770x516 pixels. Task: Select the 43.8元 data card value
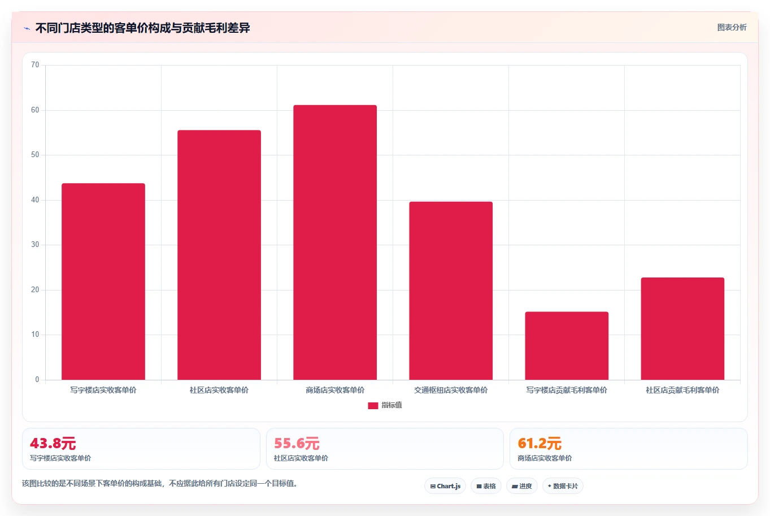53,443
